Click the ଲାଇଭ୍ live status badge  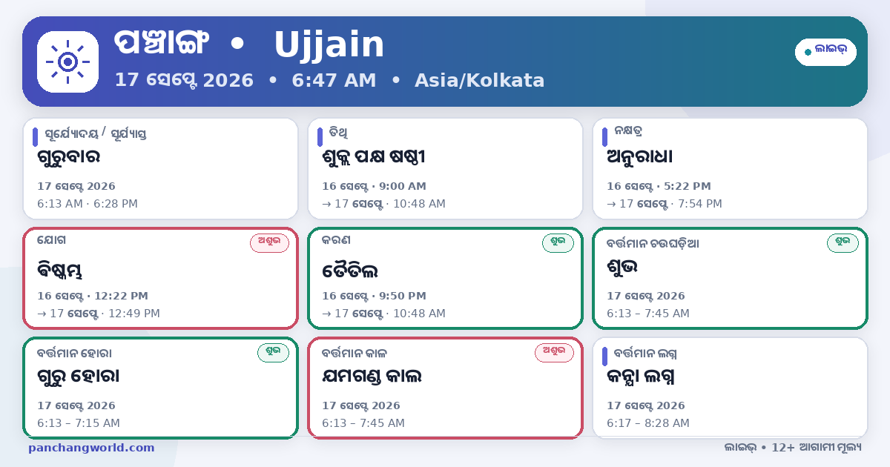[825, 52]
